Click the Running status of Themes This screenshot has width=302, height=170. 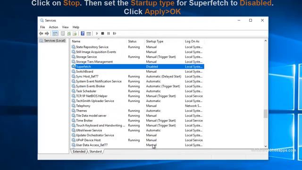134,110
